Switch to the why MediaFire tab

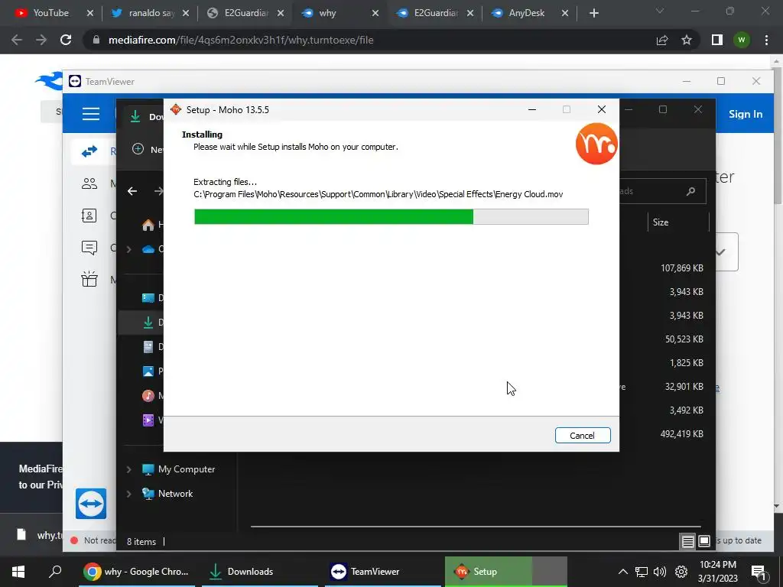click(x=340, y=13)
